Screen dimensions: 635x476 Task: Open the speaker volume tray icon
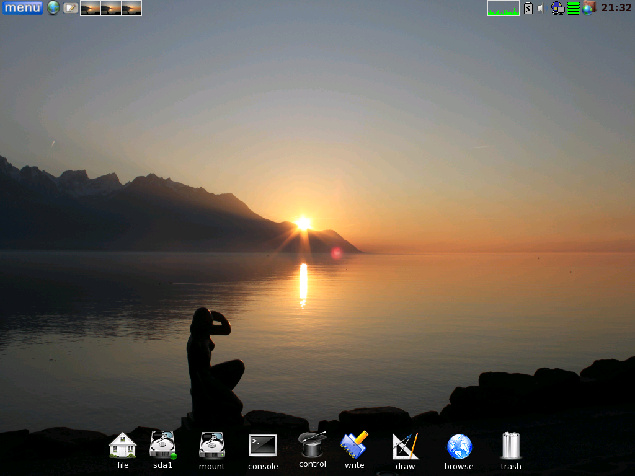(x=541, y=8)
